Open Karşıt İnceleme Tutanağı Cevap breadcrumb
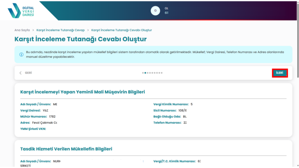 (x=60, y=30)
